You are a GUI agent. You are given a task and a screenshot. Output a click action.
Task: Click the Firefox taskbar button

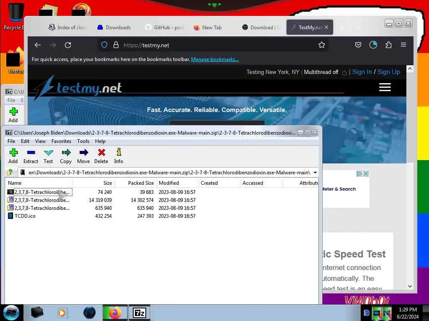coord(115,313)
